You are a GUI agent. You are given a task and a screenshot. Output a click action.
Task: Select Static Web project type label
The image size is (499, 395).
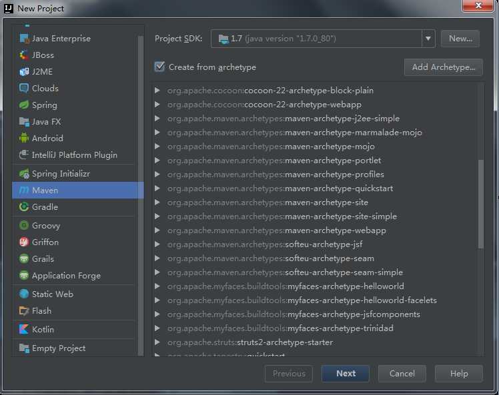pyautogui.click(x=53, y=294)
